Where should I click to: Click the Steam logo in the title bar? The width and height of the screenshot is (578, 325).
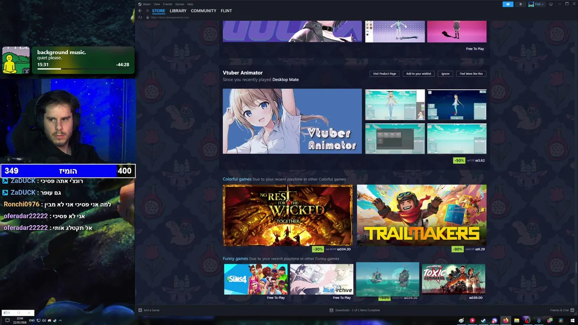click(x=140, y=4)
